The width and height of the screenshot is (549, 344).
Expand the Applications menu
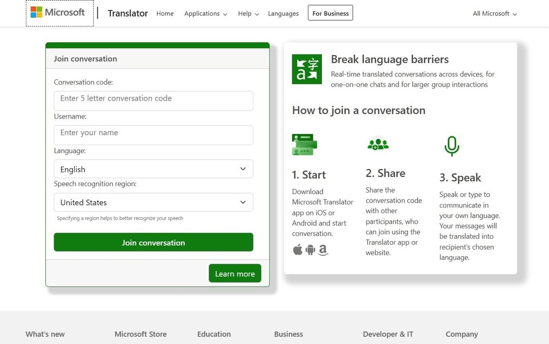[206, 14]
